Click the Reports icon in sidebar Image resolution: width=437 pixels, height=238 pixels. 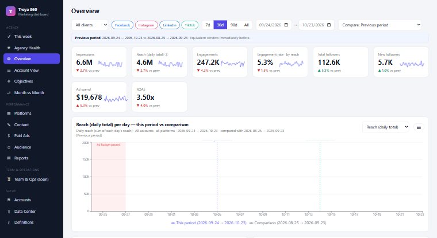[x=9, y=158]
